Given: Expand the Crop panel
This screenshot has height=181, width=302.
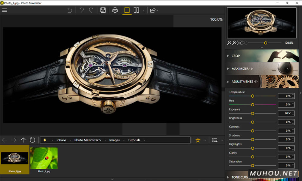Looking at the screenshot, I should 235,56.
